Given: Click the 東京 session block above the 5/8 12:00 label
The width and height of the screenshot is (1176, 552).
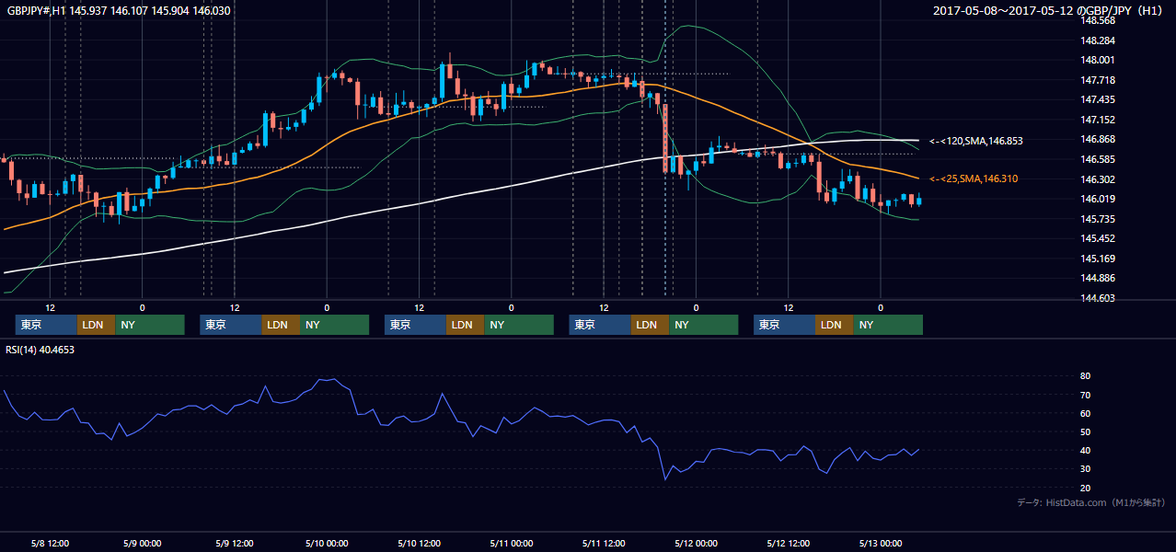Looking at the screenshot, I should click(x=46, y=325).
